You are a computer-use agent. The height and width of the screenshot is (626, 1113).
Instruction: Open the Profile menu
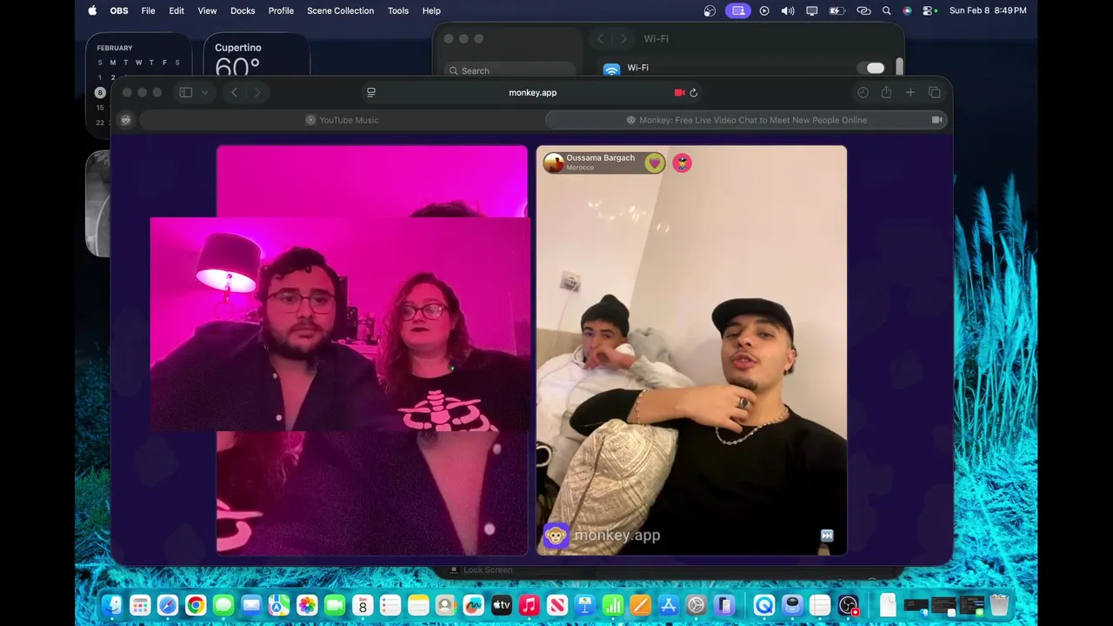281,10
